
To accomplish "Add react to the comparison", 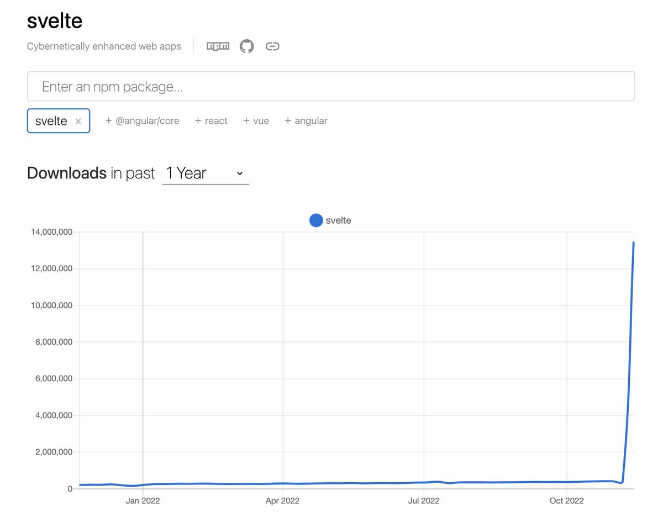I will pos(211,121).
